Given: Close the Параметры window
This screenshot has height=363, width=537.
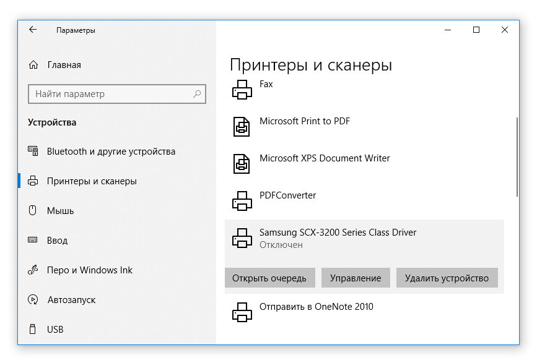Looking at the screenshot, I should (x=504, y=30).
